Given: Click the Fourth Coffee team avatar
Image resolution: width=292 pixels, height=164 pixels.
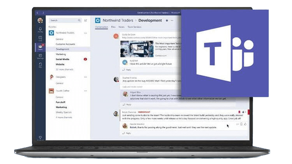Looking at the screenshot, I should coord(51,91).
